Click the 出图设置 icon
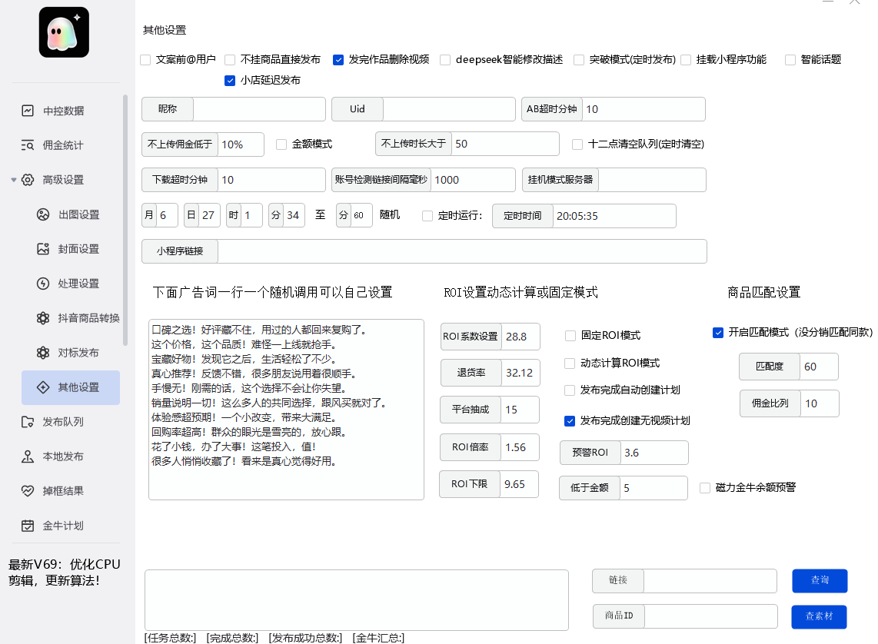The height and width of the screenshot is (644, 878). click(x=43, y=214)
